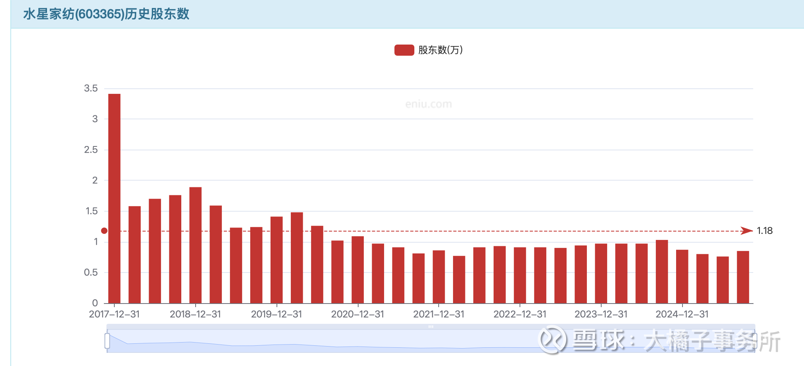Click the 2018-12-31 axis label

195,314
